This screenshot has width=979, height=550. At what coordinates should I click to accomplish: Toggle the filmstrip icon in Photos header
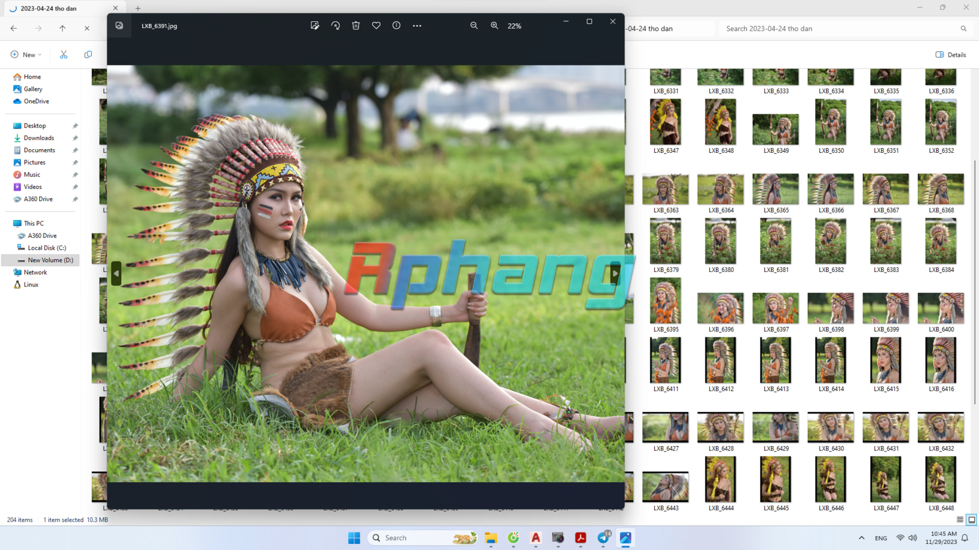(119, 26)
